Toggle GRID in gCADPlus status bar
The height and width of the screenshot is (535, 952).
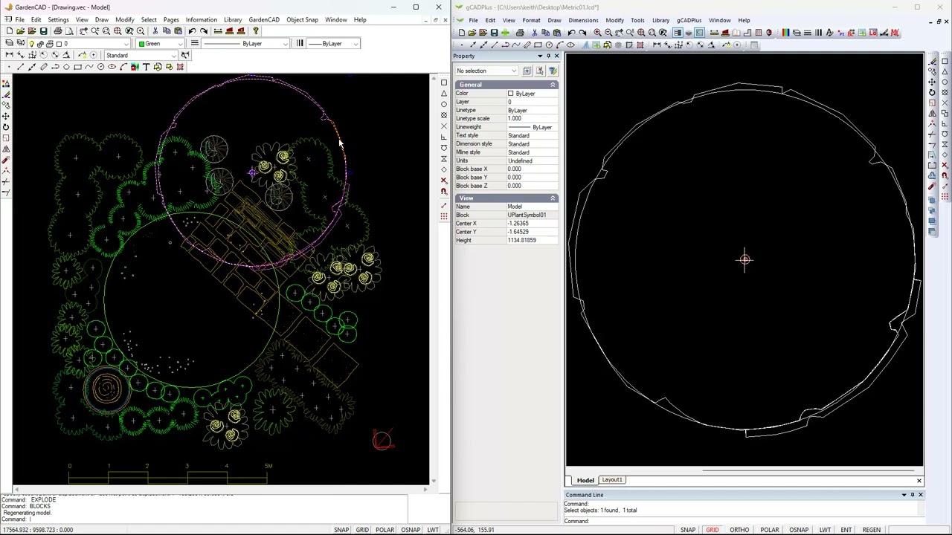pyautogui.click(x=712, y=530)
